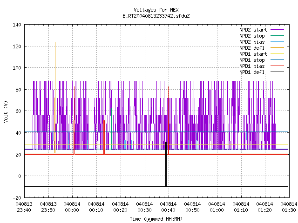Click the purple NPD2 start legend line sample
298x223 pixels.
(x=277, y=30)
